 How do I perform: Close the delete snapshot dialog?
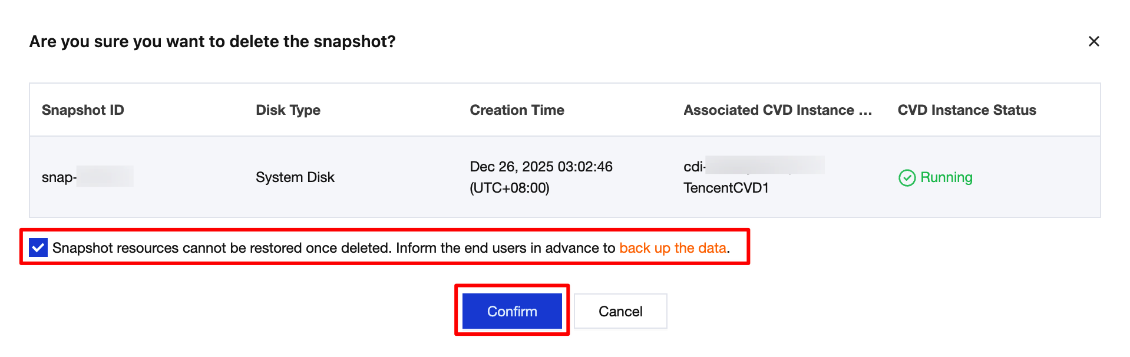click(1093, 41)
